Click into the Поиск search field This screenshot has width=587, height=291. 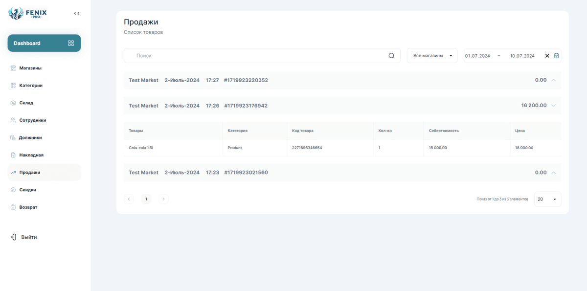click(x=254, y=56)
